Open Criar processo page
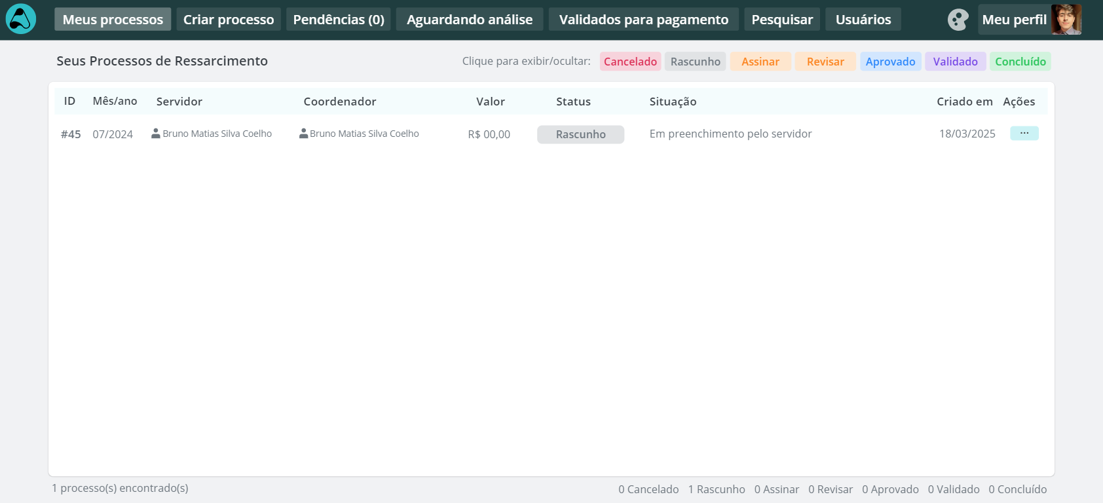The width and height of the screenshot is (1103, 503). click(x=229, y=20)
